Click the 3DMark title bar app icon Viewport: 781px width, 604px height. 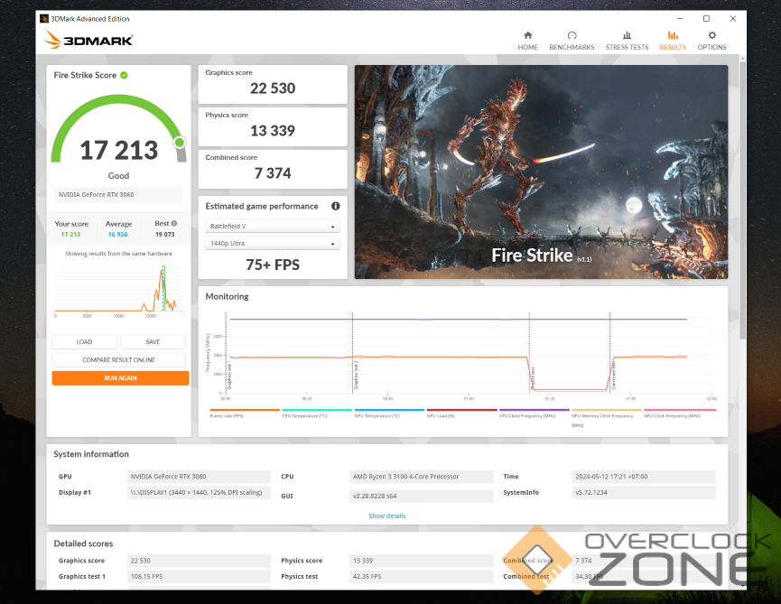[x=44, y=19]
